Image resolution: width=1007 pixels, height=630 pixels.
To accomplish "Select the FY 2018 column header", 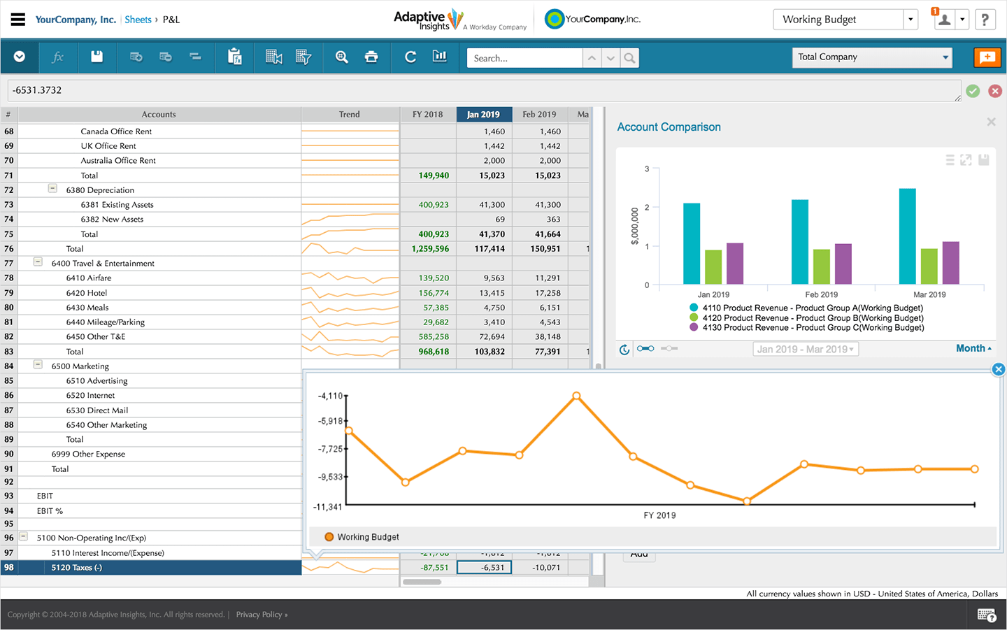I will (428, 115).
